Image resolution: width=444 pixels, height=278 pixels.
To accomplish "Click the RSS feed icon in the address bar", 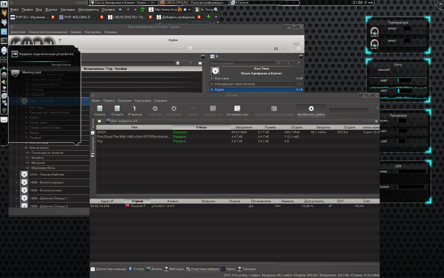I will click(180, 10).
